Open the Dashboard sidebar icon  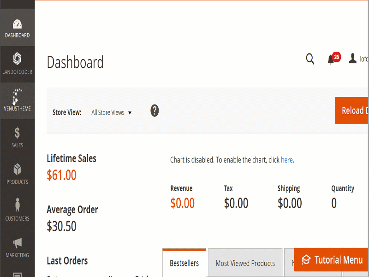pyautogui.click(x=17, y=24)
